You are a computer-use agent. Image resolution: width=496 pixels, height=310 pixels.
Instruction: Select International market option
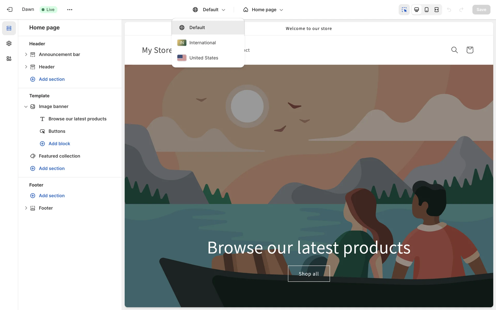click(x=203, y=43)
